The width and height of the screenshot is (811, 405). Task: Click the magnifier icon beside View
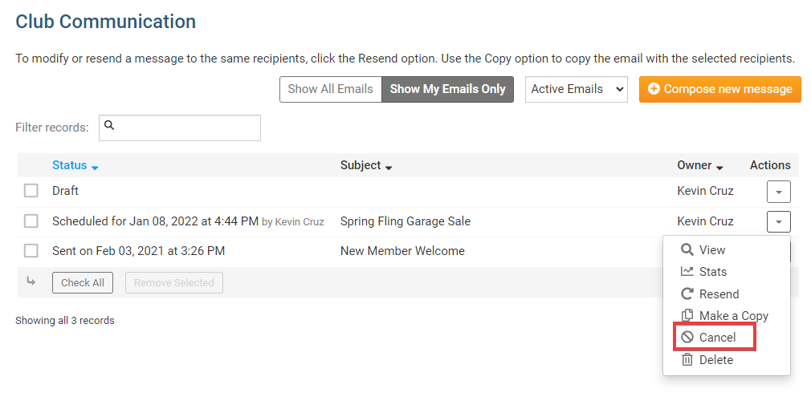click(x=687, y=250)
